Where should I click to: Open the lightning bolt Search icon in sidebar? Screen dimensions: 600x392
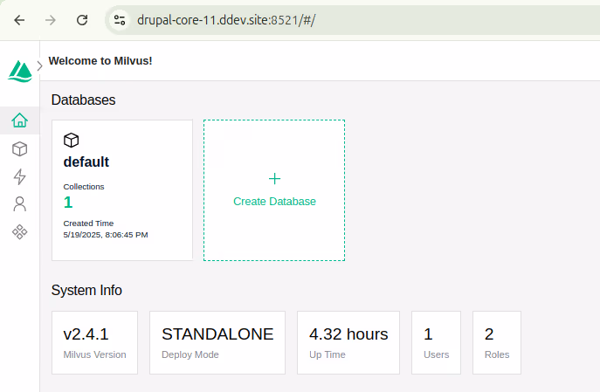(19, 176)
